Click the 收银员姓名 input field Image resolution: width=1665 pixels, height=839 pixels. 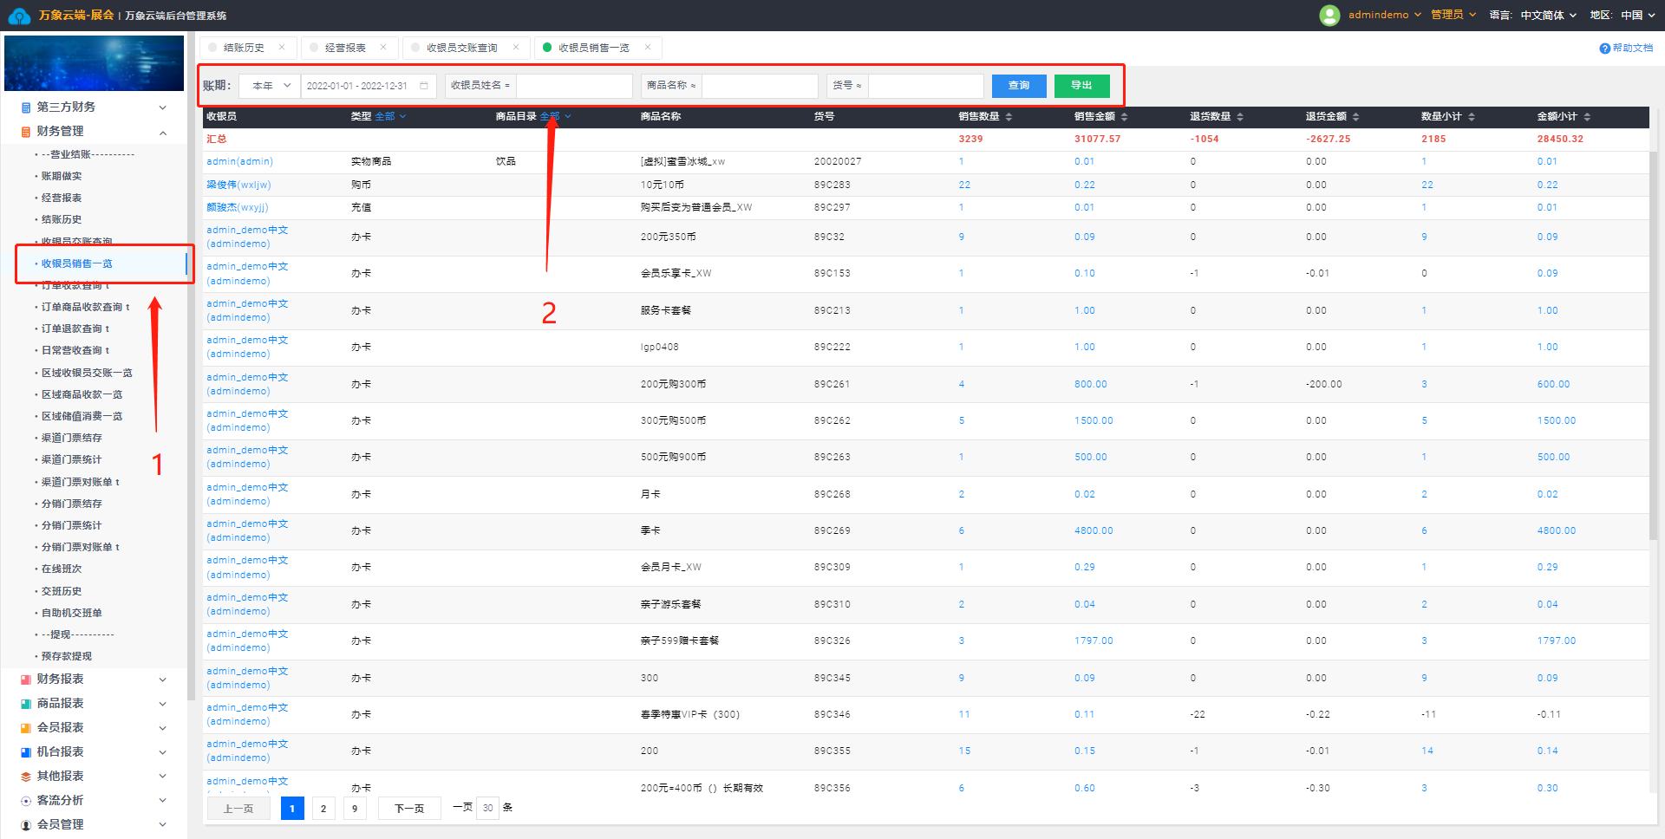574,86
